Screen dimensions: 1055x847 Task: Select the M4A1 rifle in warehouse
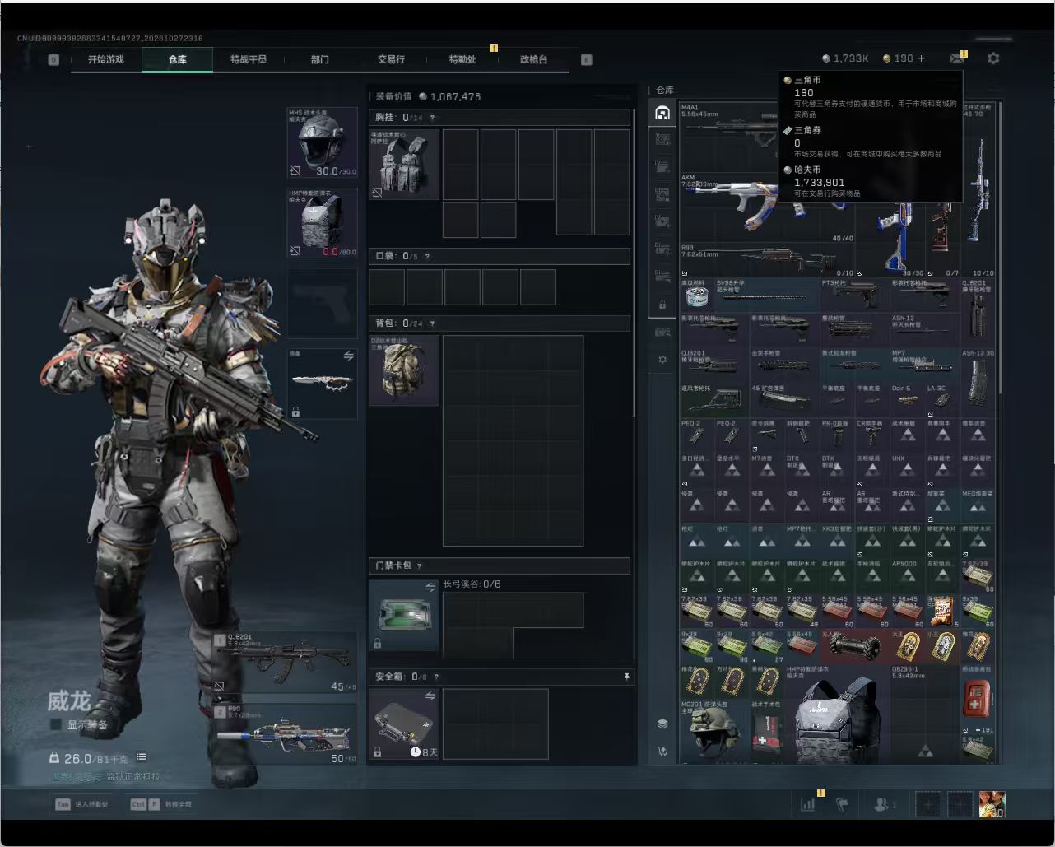click(728, 137)
